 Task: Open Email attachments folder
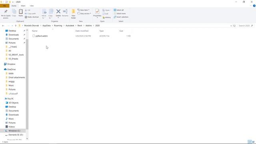(x=17, y=77)
